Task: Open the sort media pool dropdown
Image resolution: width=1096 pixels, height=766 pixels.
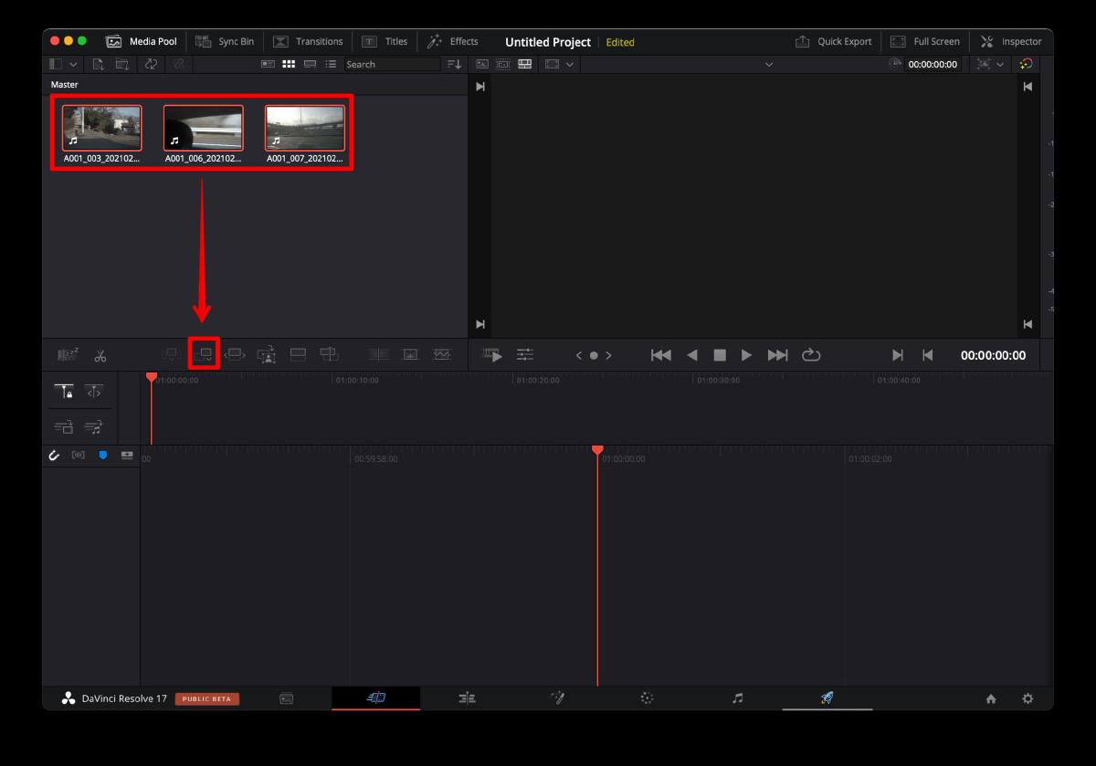Action: [454, 64]
